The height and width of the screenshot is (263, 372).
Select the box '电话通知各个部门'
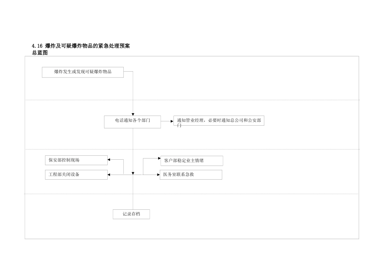click(132, 122)
